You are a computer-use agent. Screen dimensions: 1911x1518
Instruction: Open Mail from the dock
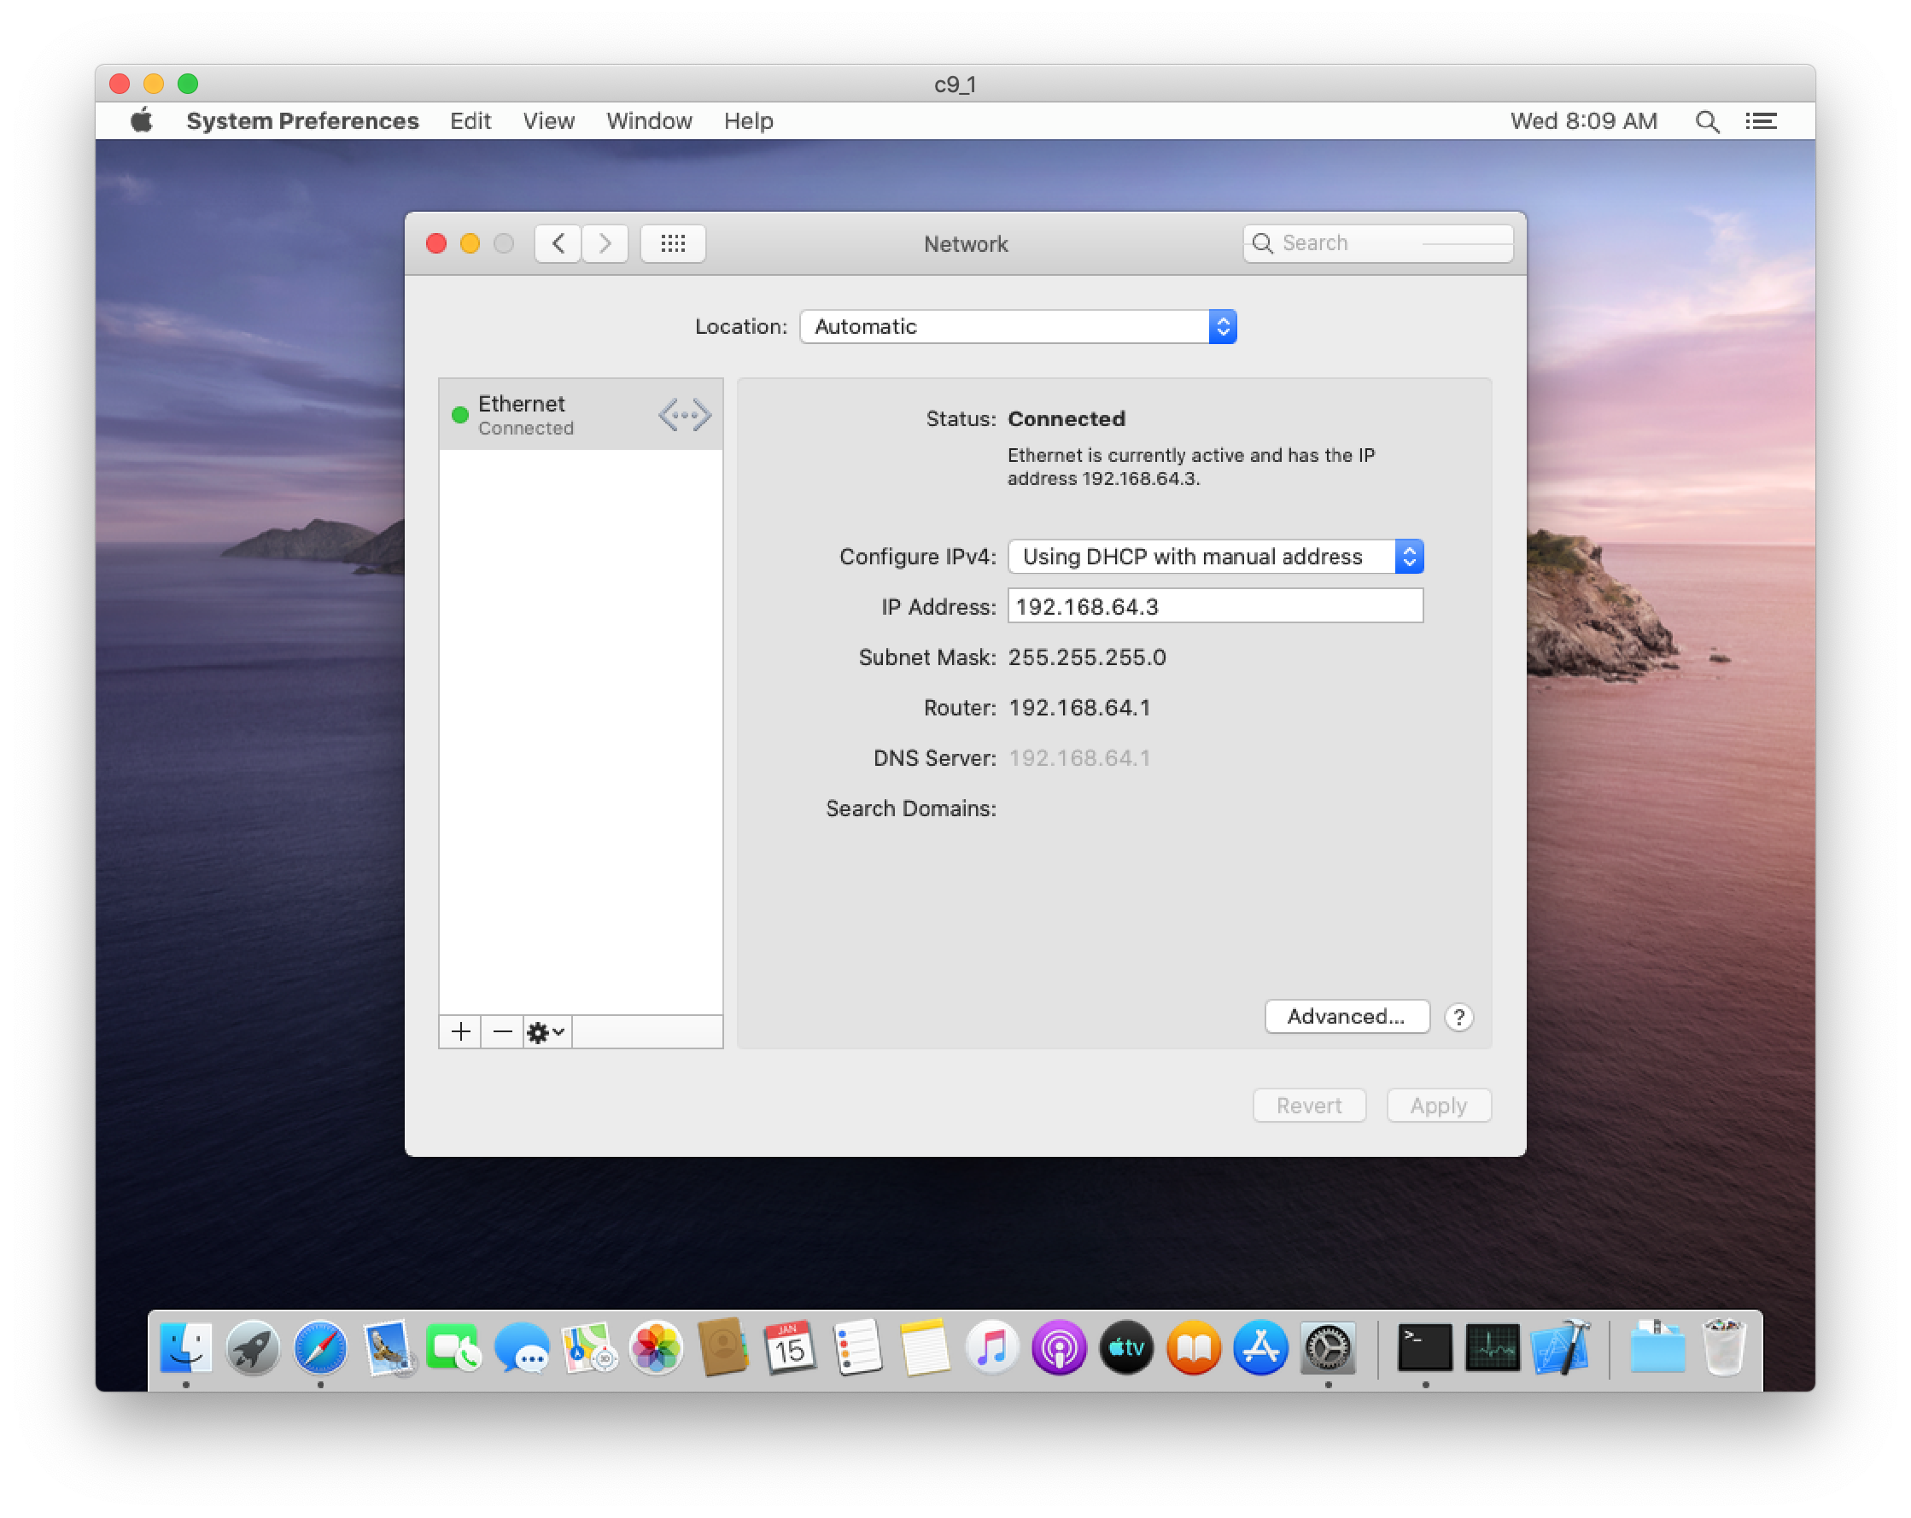[388, 1348]
